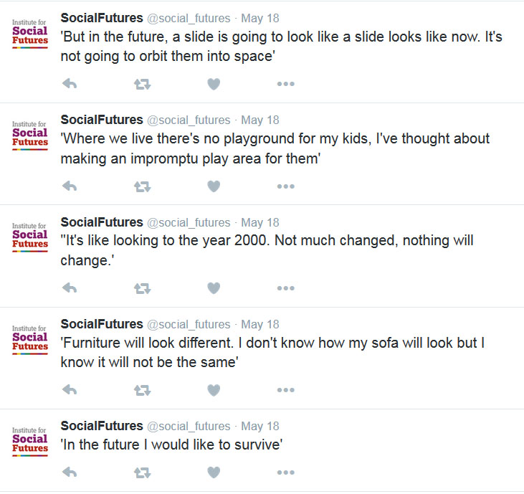Like the 'no playground for my kids' tweet
The width and height of the screenshot is (524, 494).
(214, 186)
